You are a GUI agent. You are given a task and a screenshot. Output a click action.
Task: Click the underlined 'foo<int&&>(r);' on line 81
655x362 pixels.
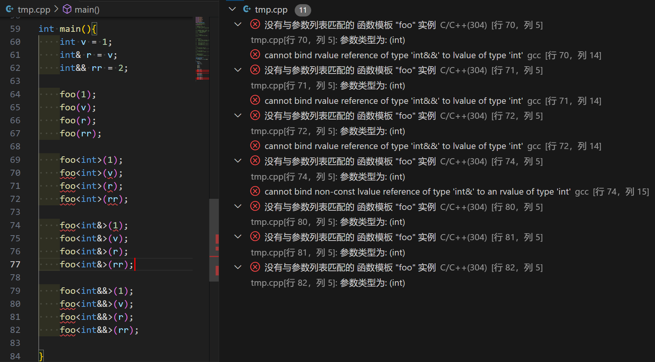point(97,317)
